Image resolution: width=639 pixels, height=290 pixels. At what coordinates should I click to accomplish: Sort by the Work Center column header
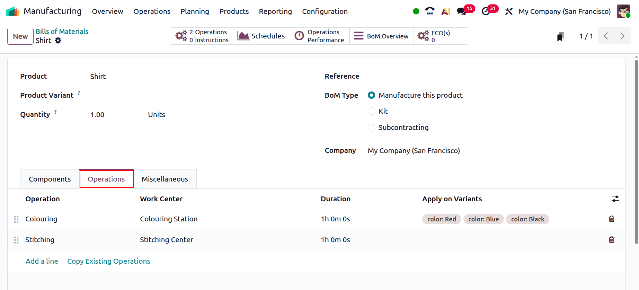pyautogui.click(x=161, y=199)
